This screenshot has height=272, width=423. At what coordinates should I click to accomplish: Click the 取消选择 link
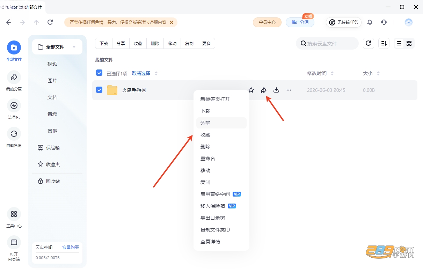click(x=141, y=73)
